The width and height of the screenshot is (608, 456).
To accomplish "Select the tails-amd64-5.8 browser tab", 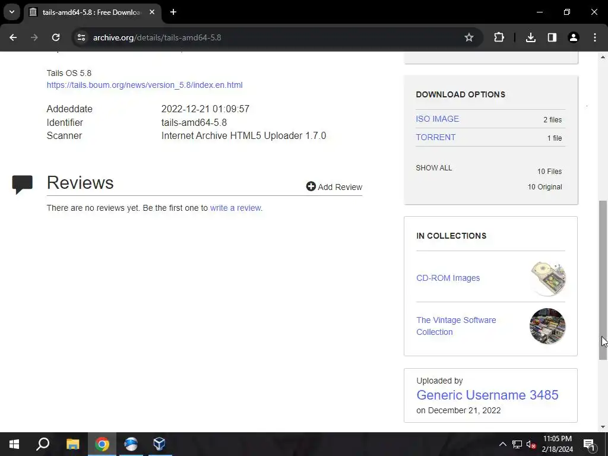I will [x=91, y=12].
